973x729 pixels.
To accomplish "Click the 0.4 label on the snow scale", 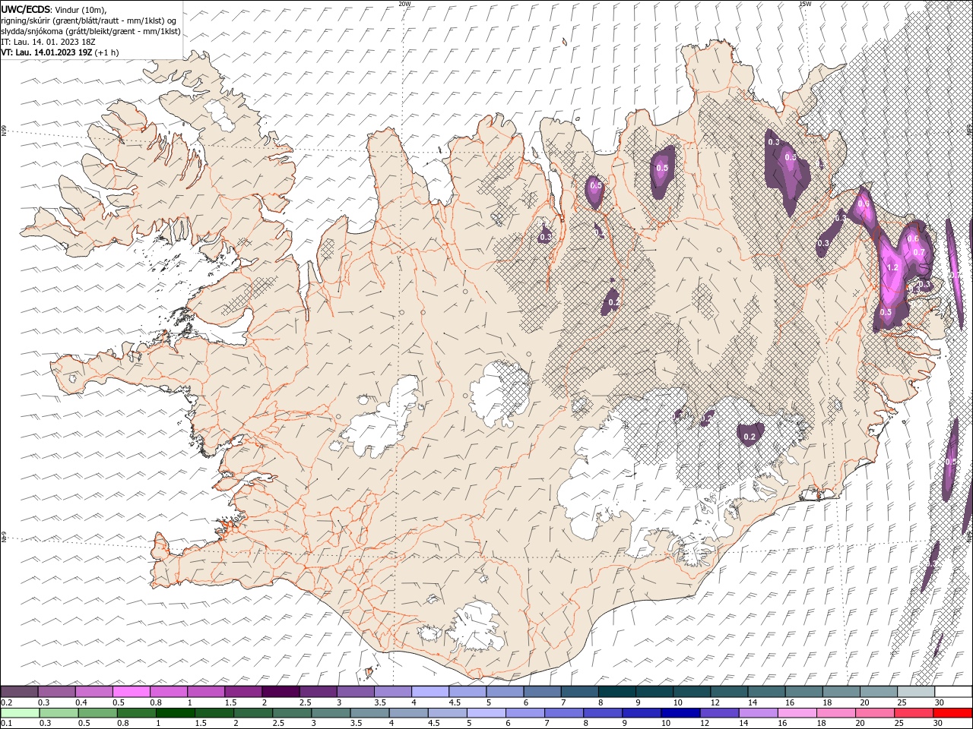I will point(81,702).
